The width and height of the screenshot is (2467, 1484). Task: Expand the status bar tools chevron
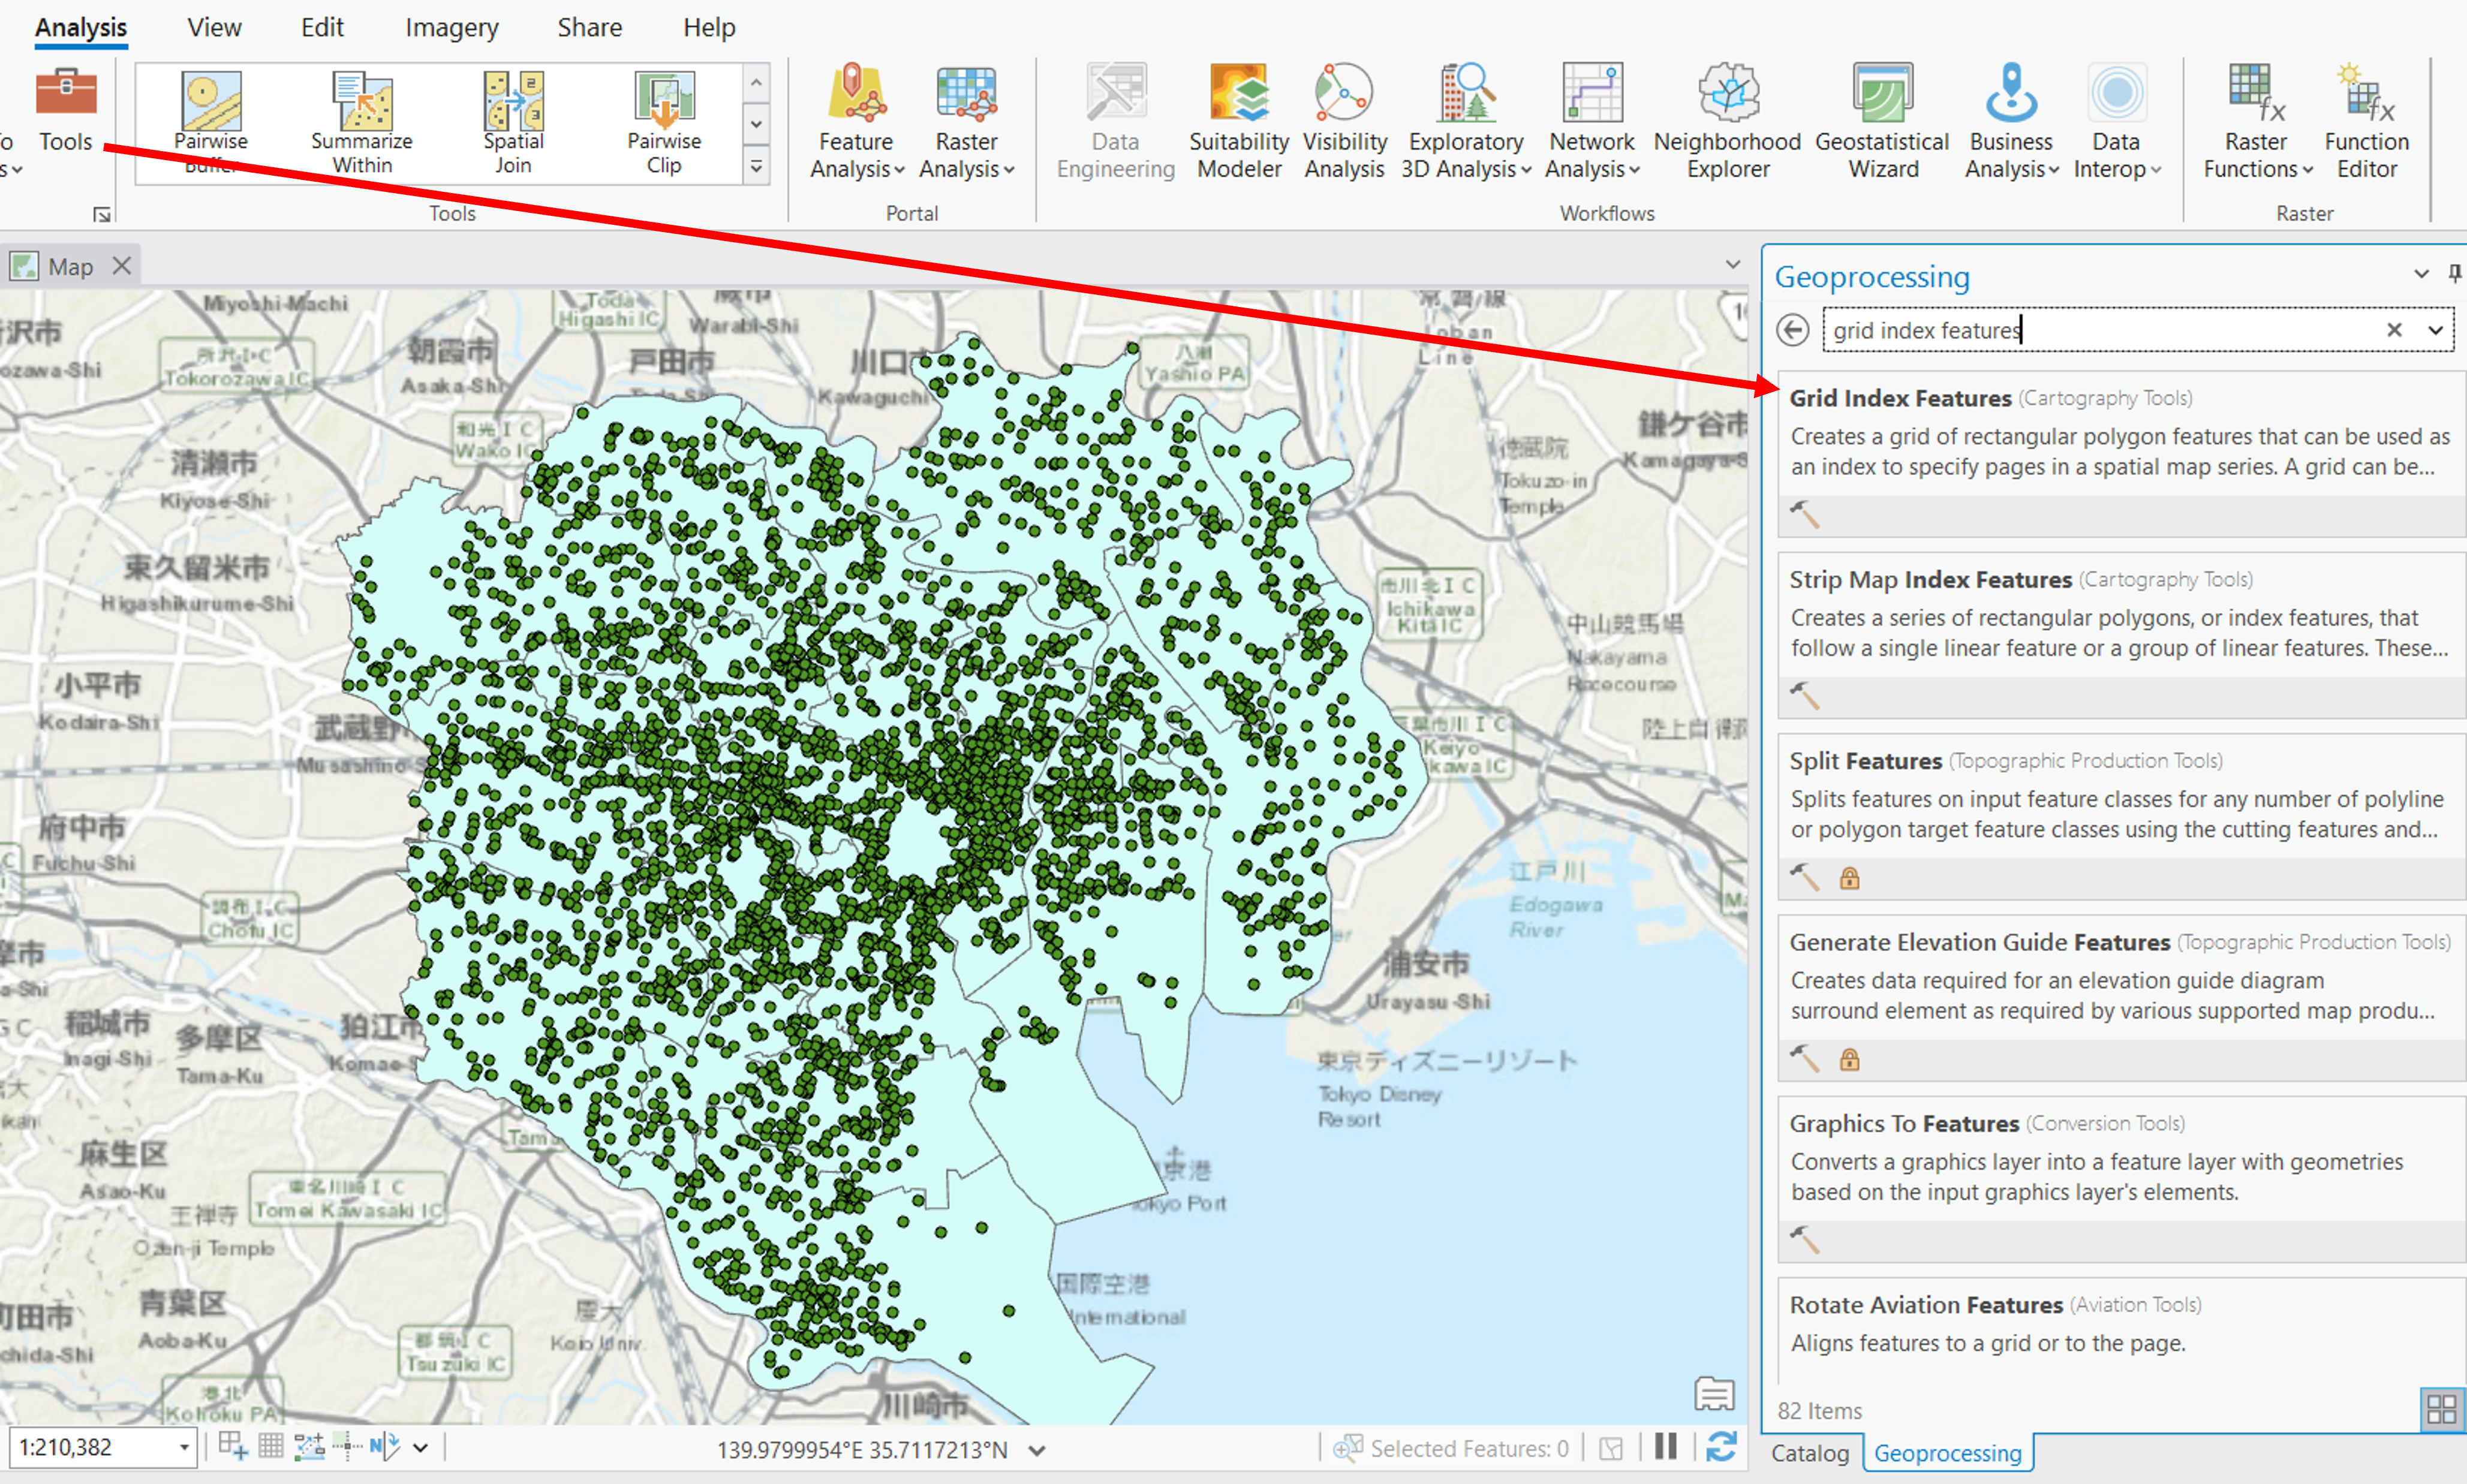coord(421,1447)
